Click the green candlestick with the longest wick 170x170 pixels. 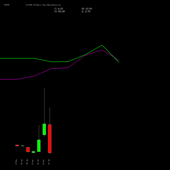pyautogui.click(x=44, y=129)
